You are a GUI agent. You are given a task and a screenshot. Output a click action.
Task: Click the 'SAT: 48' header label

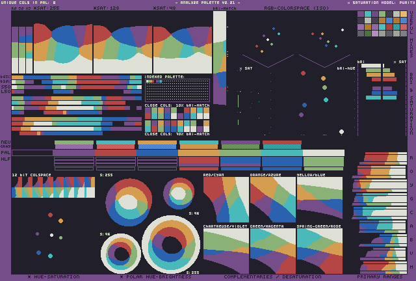coord(164,8)
